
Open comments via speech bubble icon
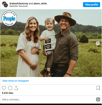pyautogui.click(x=10, y=88)
